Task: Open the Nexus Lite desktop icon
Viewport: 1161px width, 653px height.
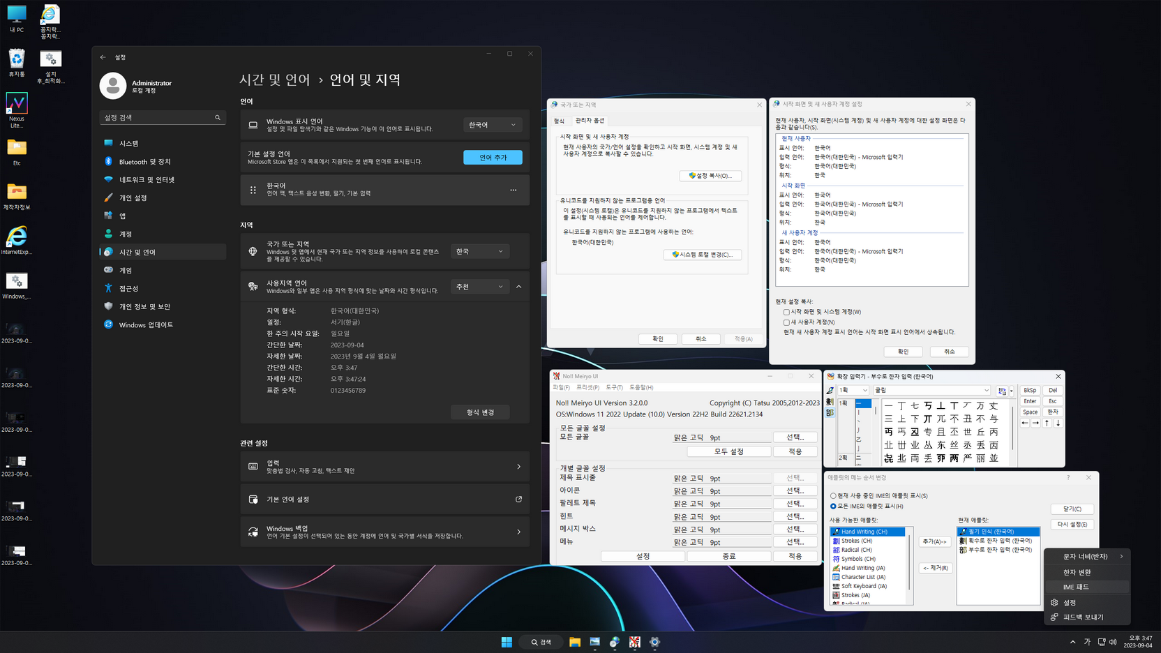Action: pyautogui.click(x=17, y=110)
